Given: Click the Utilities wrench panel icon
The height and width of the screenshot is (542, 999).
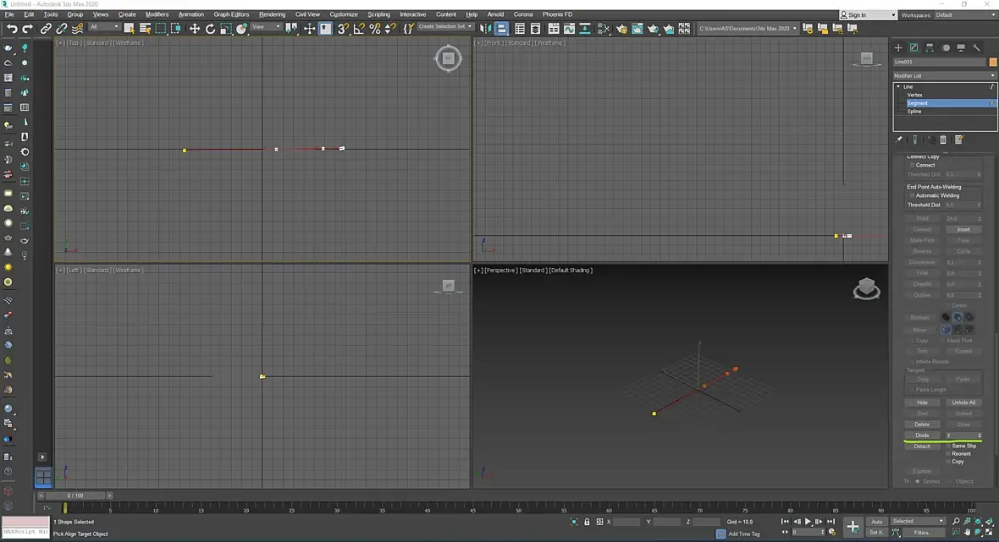Looking at the screenshot, I should click(x=976, y=47).
